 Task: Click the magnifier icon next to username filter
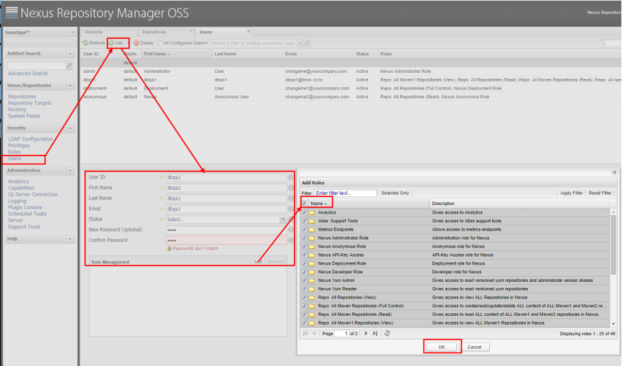coord(307,43)
